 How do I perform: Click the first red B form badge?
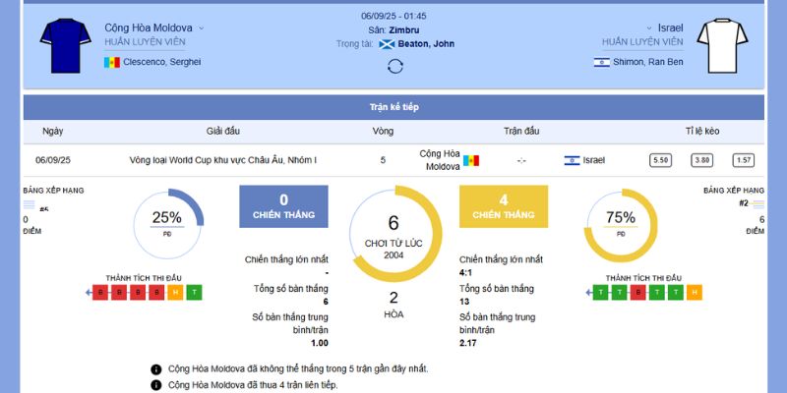pyautogui.click(x=100, y=292)
